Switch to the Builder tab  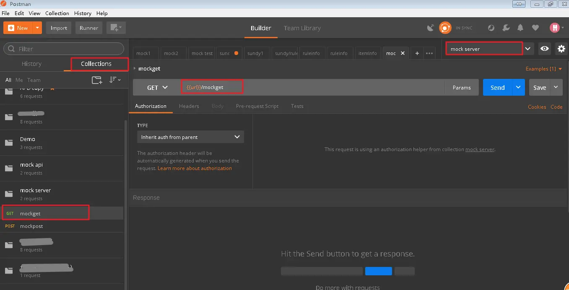(x=261, y=28)
